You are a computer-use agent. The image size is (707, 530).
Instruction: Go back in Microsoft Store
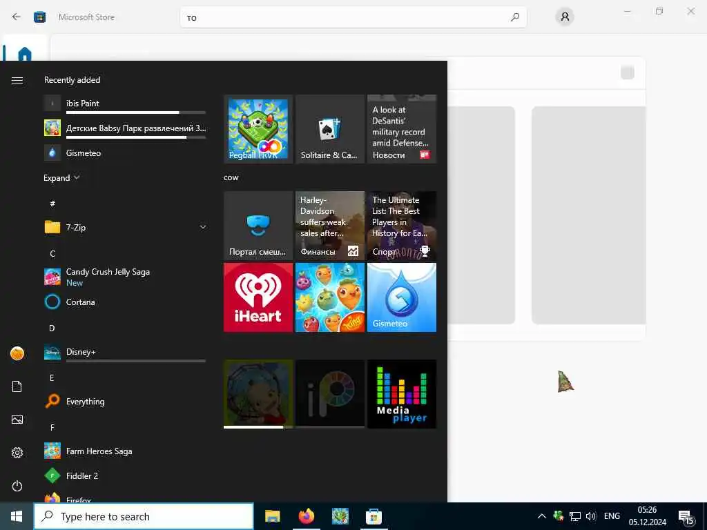click(x=17, y=17)
